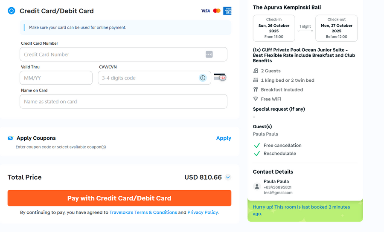Click the Mastercard logo icon

217,11
